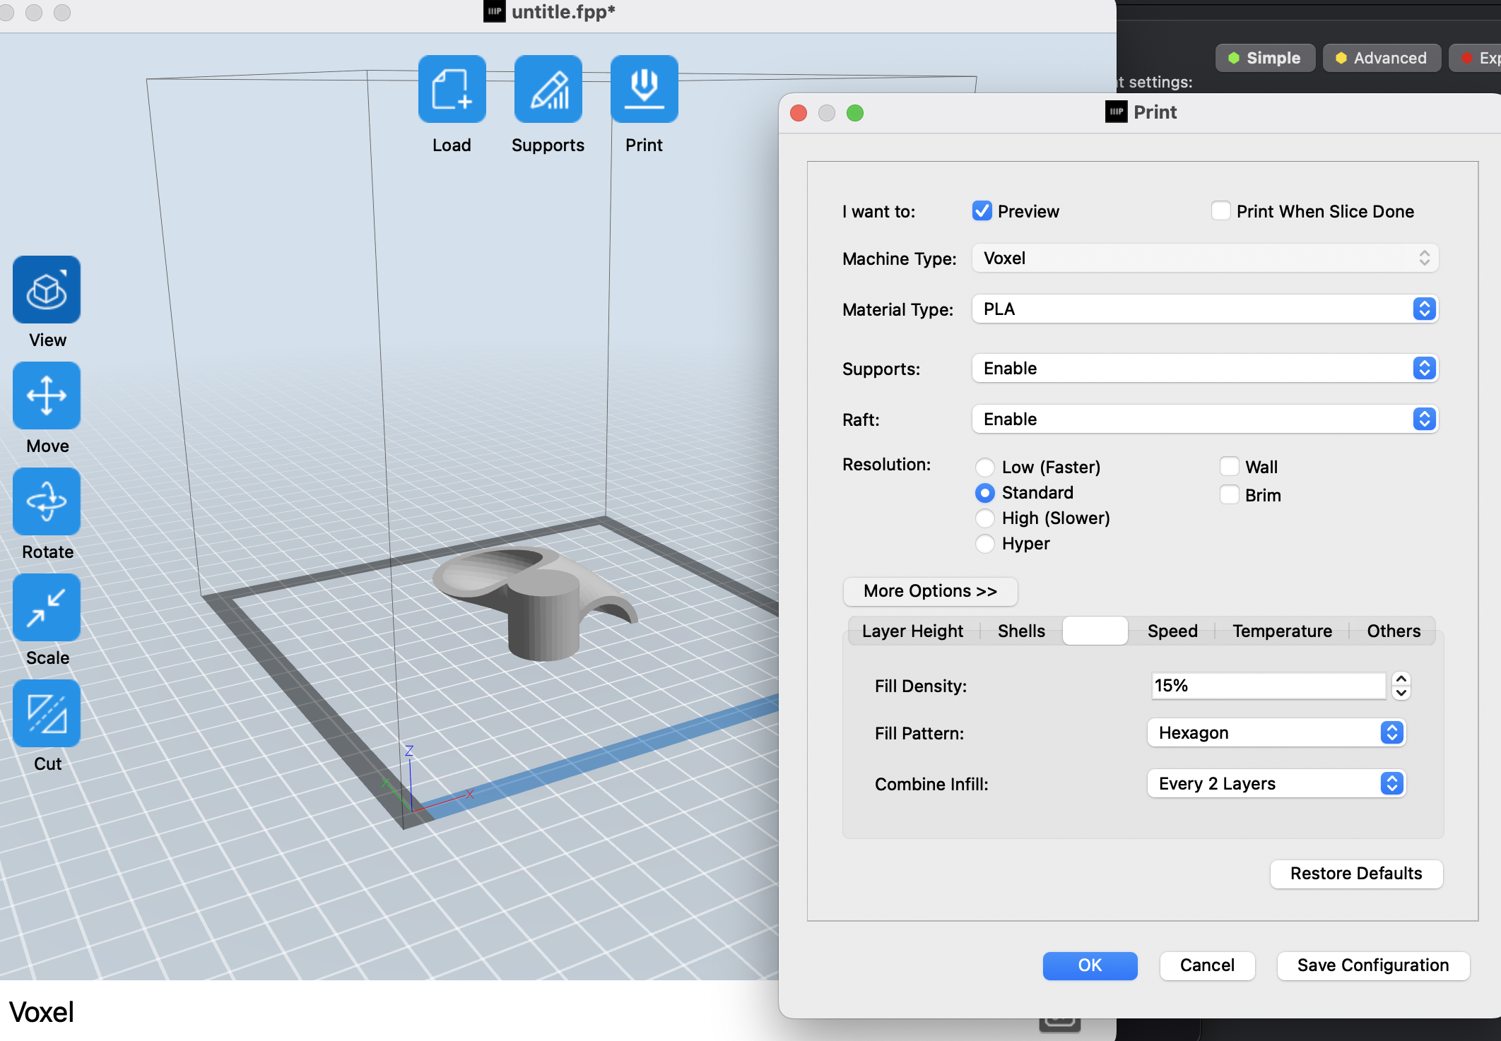The height and width of the screenshot is (1041, 1501).
Task: Open the Machine Type dropdown
Action: (x=1205, y=258)
